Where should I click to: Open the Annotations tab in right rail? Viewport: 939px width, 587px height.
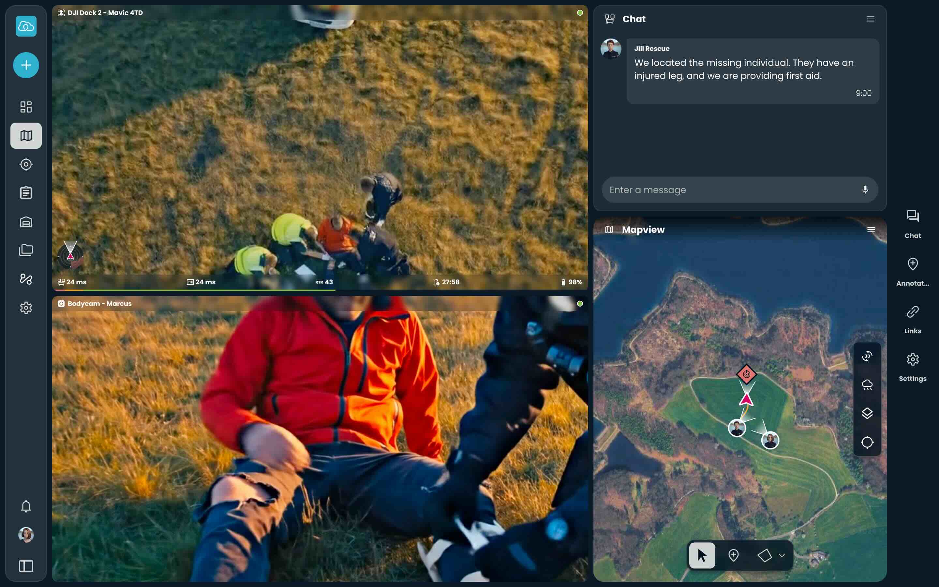[913, 272]
